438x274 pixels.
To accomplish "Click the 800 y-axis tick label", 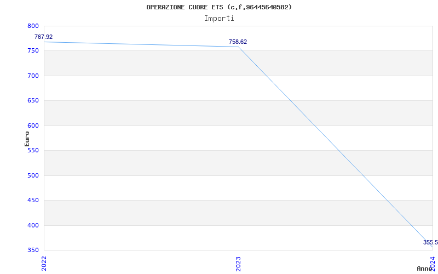I will [33, 26].
